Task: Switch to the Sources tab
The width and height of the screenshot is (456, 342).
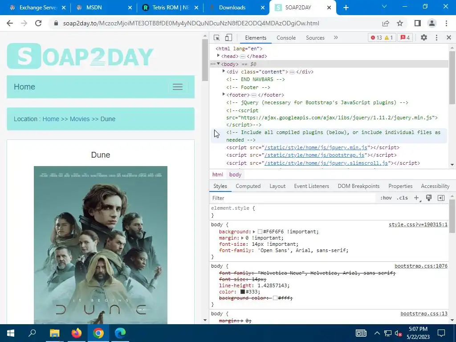Action: point(315,38)
